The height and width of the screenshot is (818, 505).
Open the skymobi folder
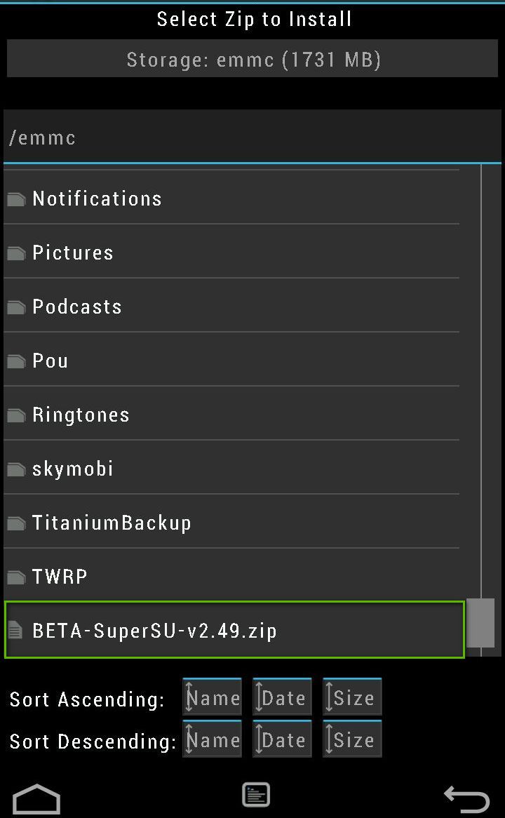pos(73,469)
